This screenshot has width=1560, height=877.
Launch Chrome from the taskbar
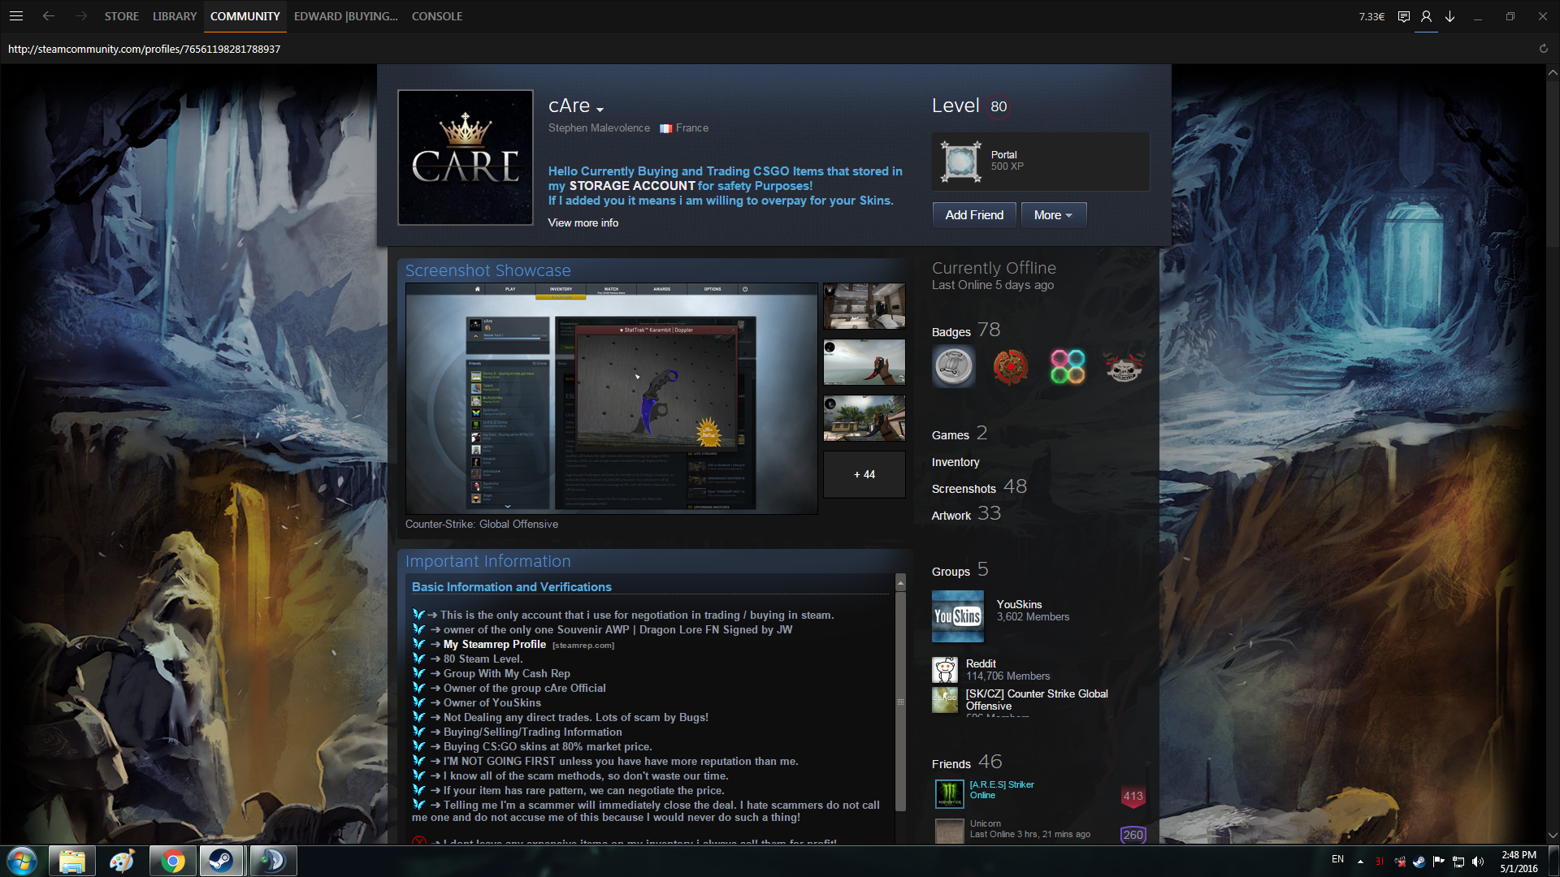(172, 861)
